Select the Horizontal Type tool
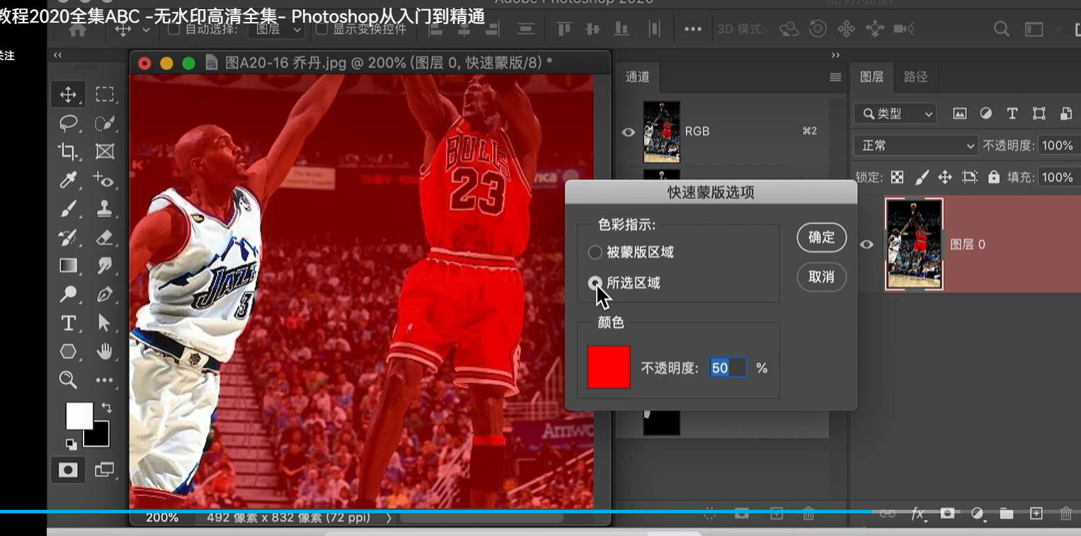The height and width of the screenshot is (536, 1081). point(68,324)
